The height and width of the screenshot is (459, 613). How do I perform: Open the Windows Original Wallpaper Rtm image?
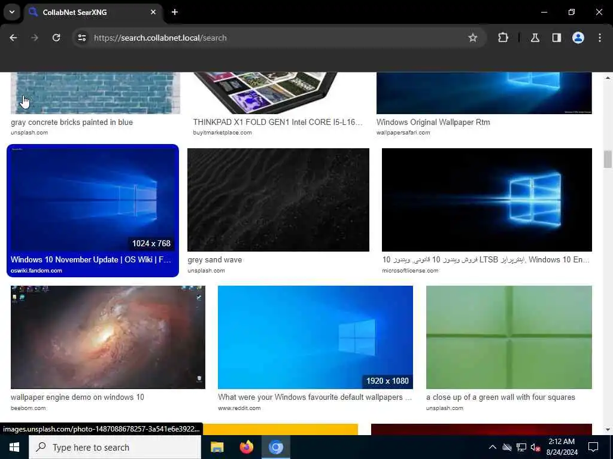[484, 93]
